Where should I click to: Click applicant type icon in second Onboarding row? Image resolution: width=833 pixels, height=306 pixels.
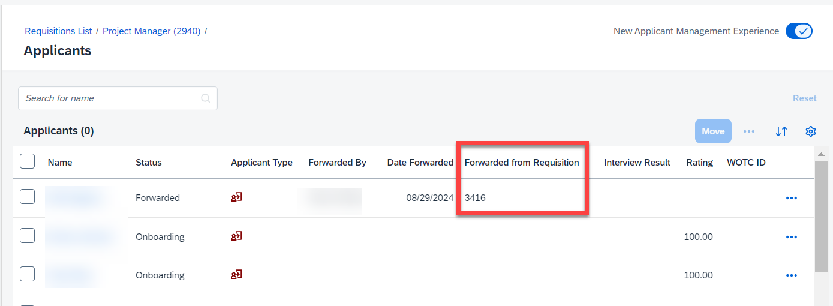236,274
